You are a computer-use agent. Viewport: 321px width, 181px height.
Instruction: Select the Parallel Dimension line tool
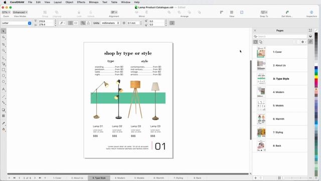click(x=4, y=97)
